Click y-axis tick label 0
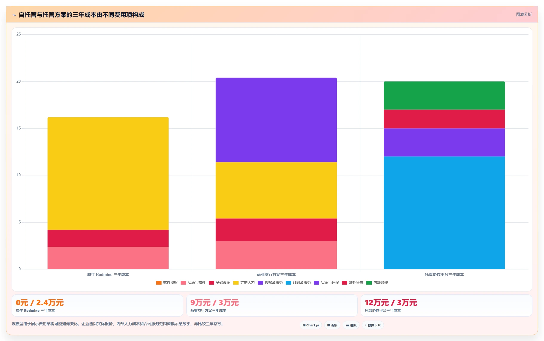This screenshot has height=341, width=544. pyautogui.click(x=20, y=269)
